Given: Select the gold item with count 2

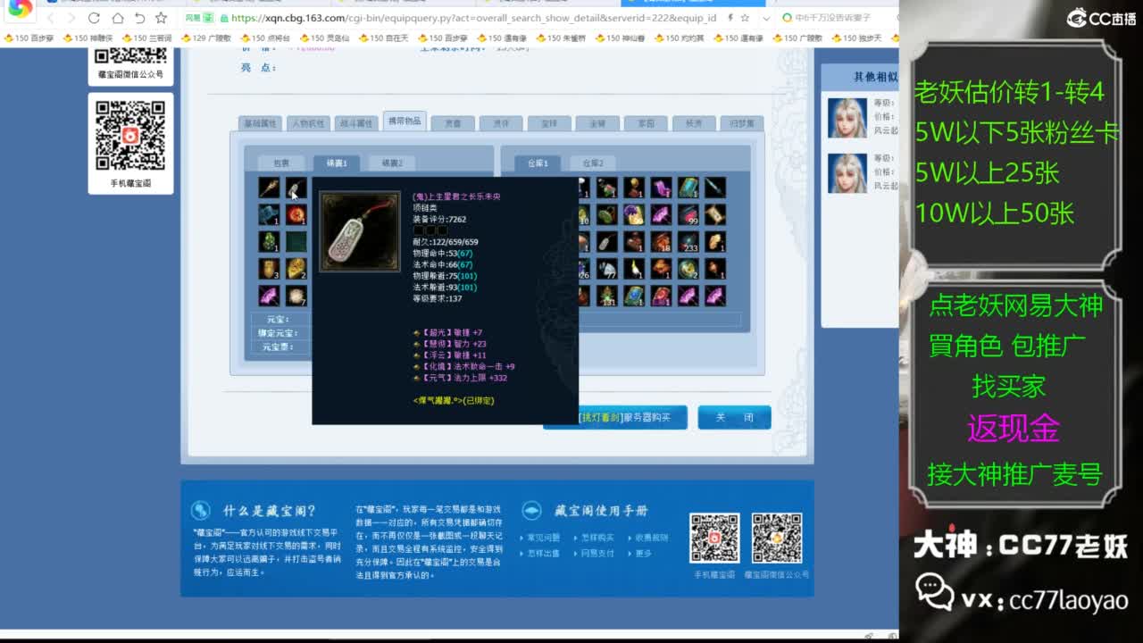Looking at the screenshot, I should (296, 268).
